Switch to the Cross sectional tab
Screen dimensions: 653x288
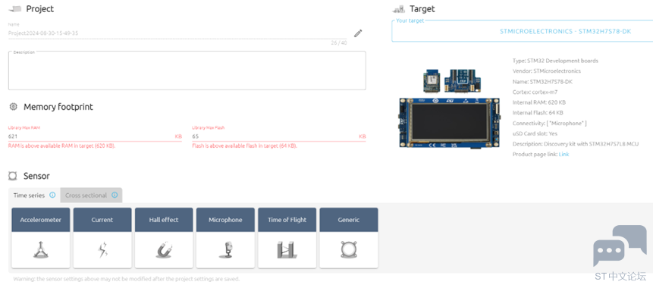[x=91, y=195]
